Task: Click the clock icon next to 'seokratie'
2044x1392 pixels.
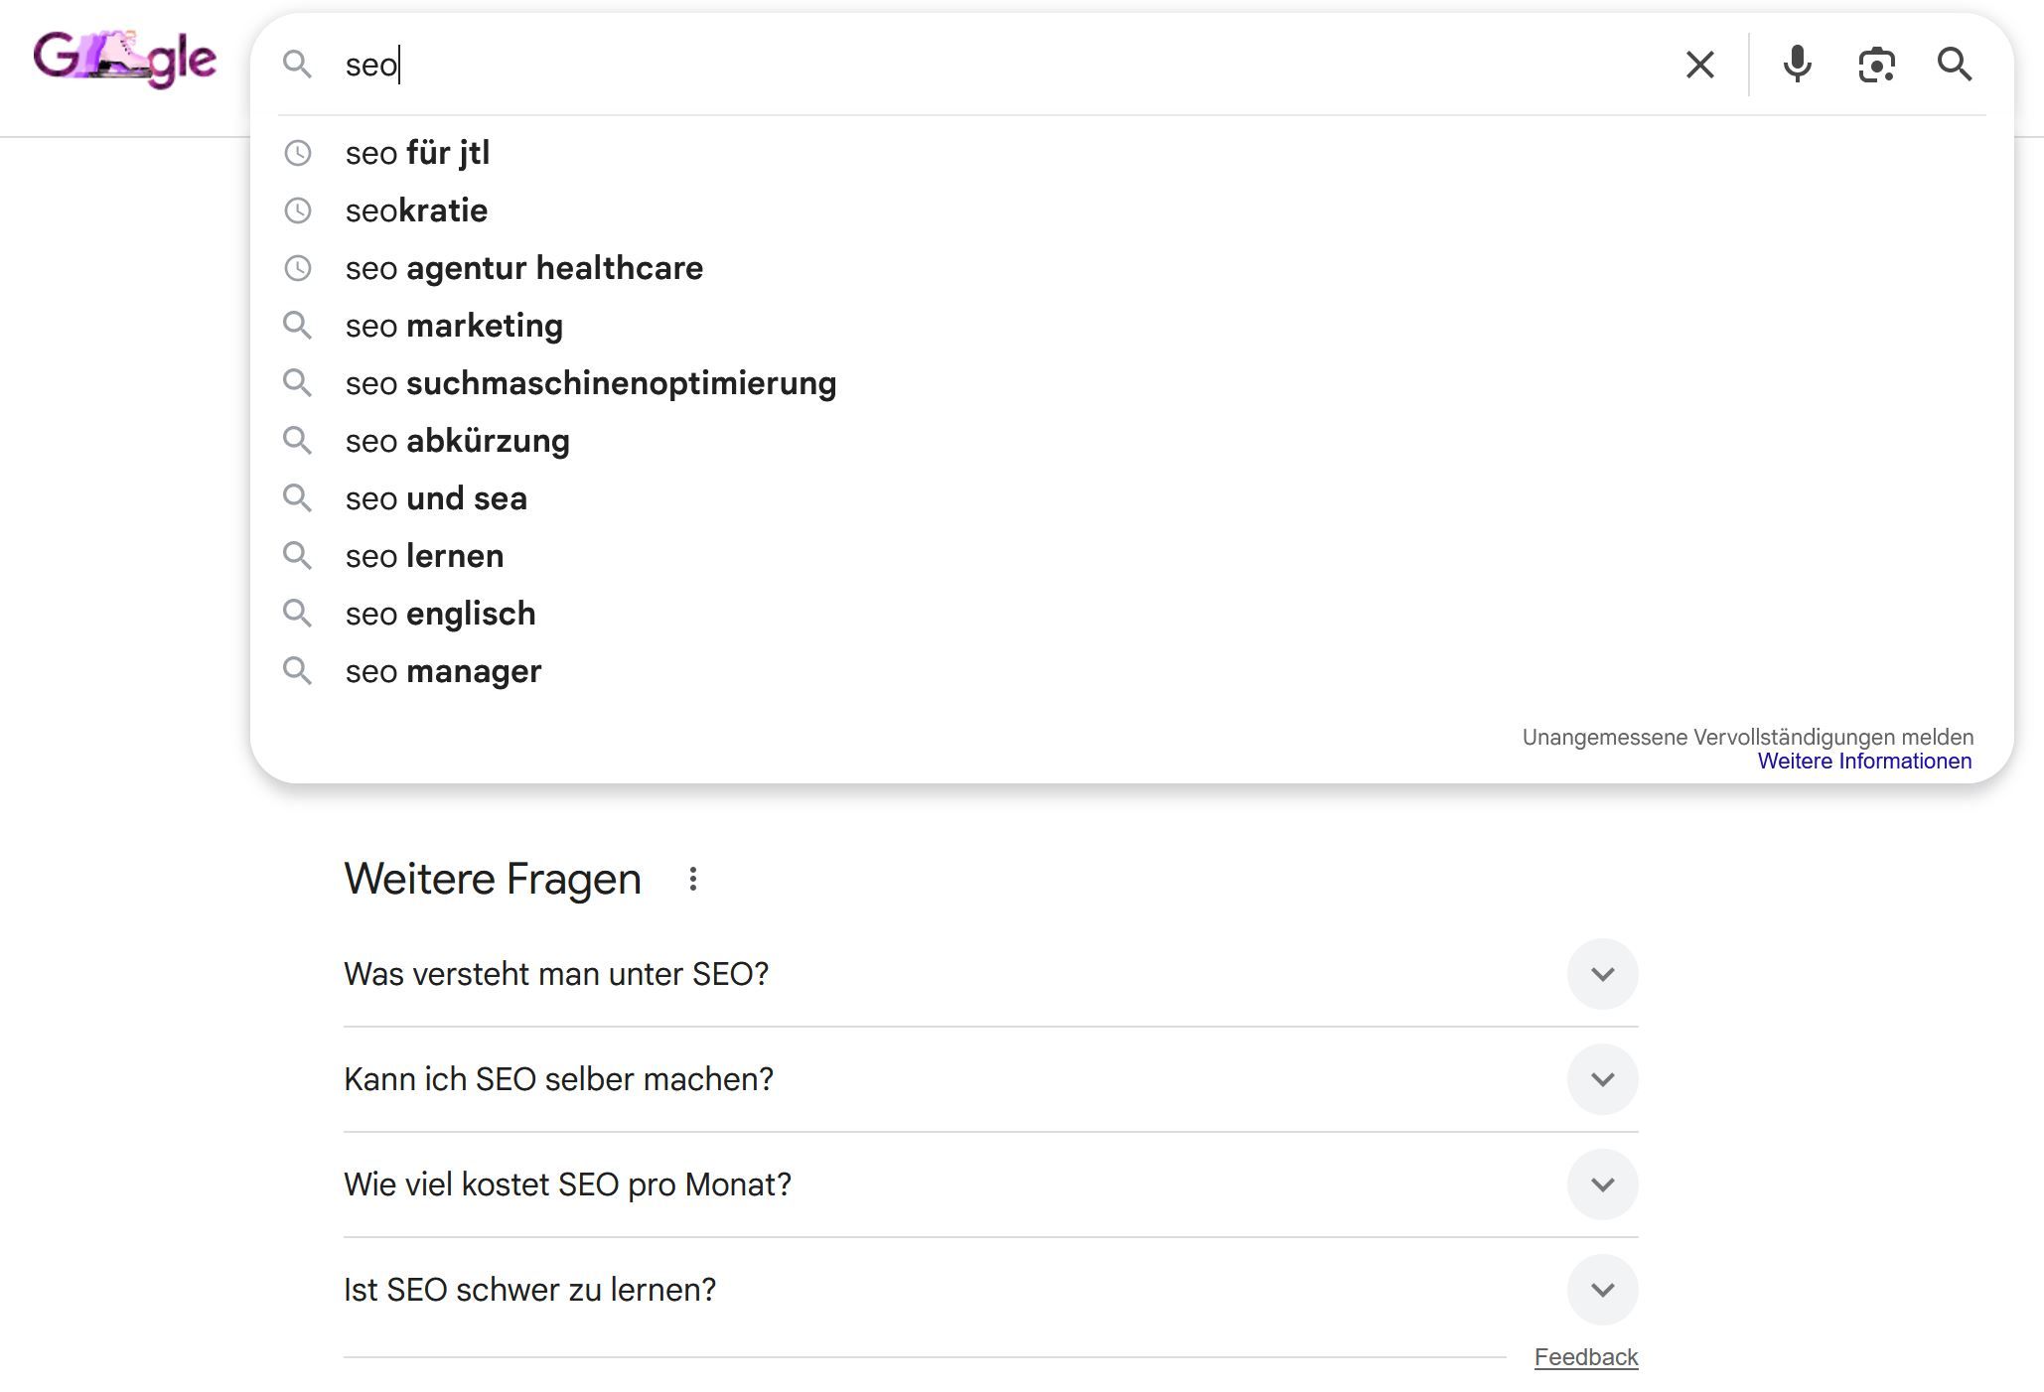Action: pos(299,209)
